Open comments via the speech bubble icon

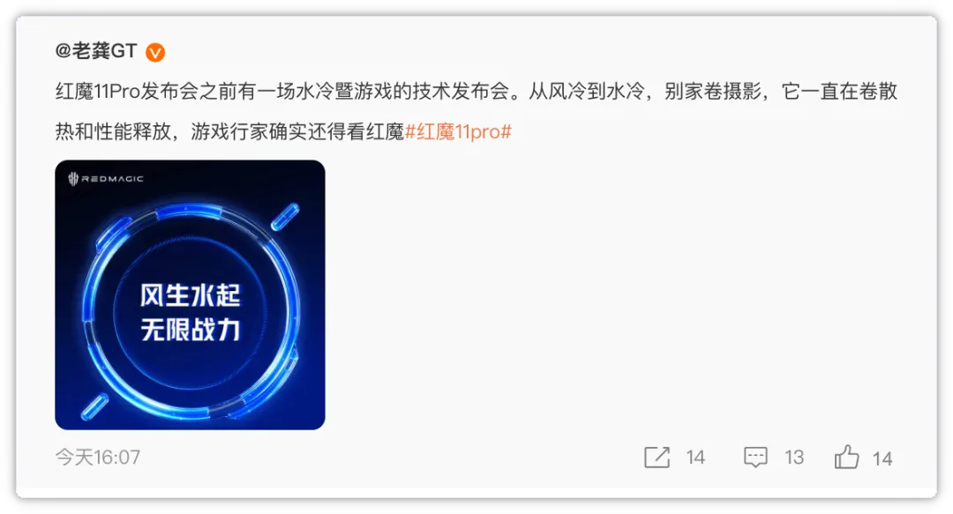[x=755, y=458]
